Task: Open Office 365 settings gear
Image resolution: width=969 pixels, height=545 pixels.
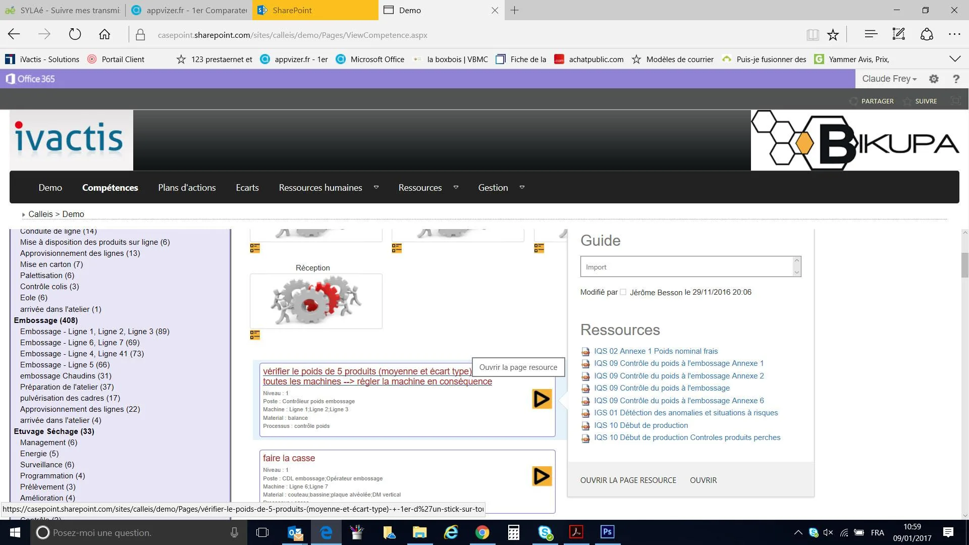Action: [x=934, y=79]
